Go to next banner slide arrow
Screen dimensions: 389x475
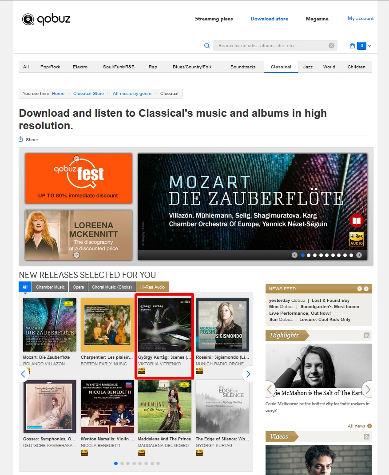click(359, 255)
